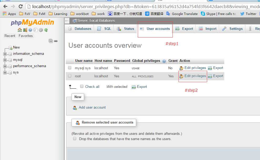260x160 pixels.
Task: Click Add user account link
Action: (92, 107)
